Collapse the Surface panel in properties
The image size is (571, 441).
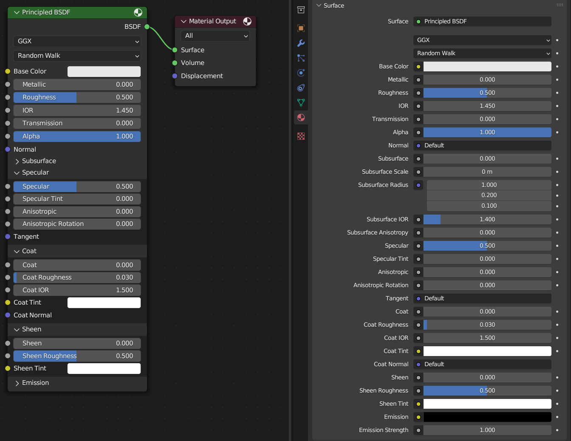319,6
